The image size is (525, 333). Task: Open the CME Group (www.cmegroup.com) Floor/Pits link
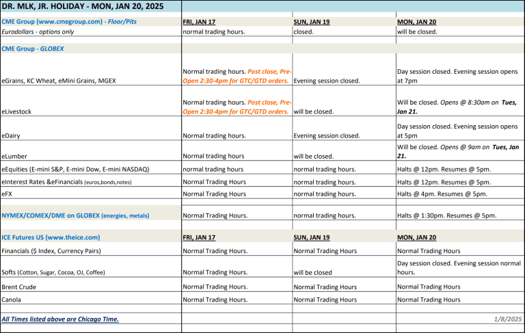point(69,21)
